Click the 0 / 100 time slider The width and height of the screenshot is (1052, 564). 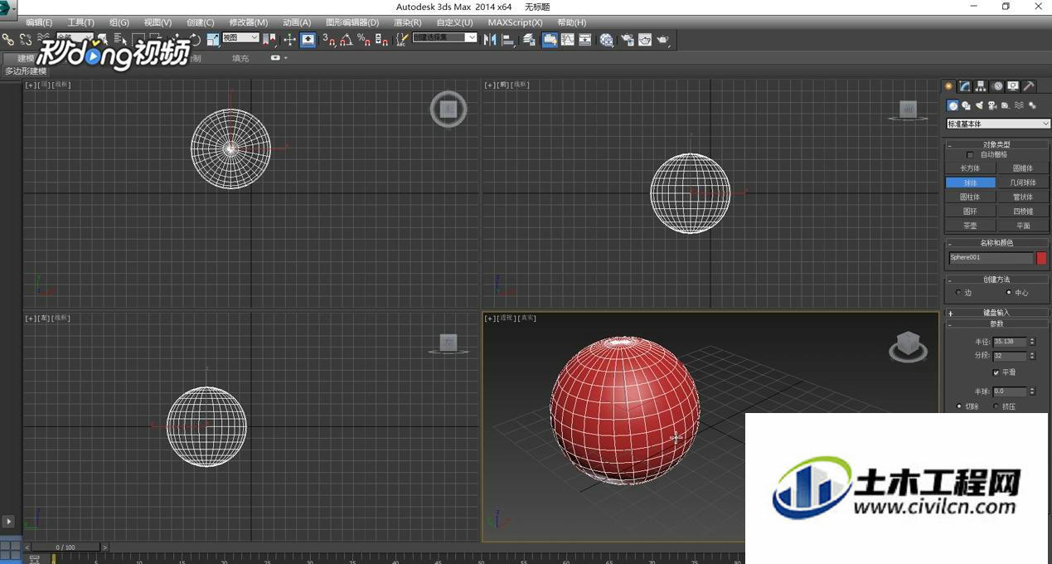click(x=65, y=547)
